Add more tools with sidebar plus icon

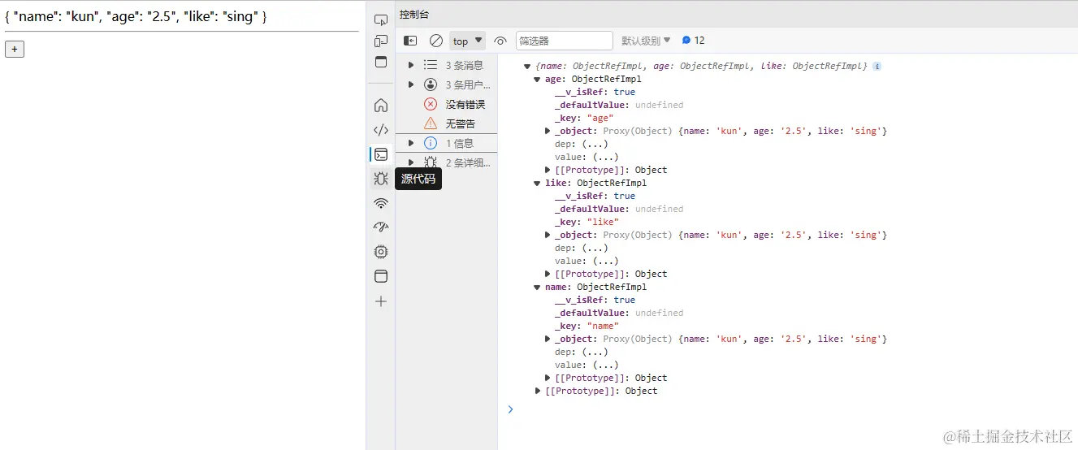click(x=381, y=301)
